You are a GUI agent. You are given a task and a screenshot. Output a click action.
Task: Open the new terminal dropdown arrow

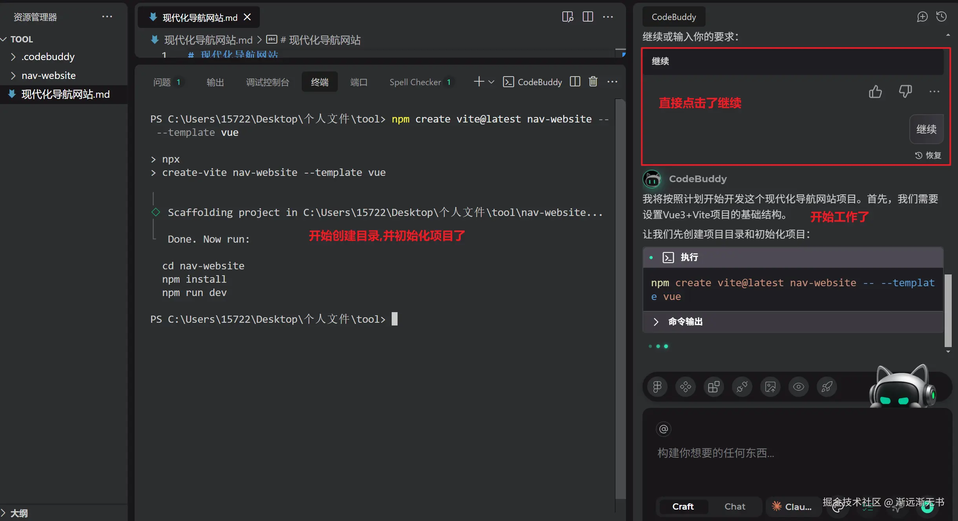point(491,82)
